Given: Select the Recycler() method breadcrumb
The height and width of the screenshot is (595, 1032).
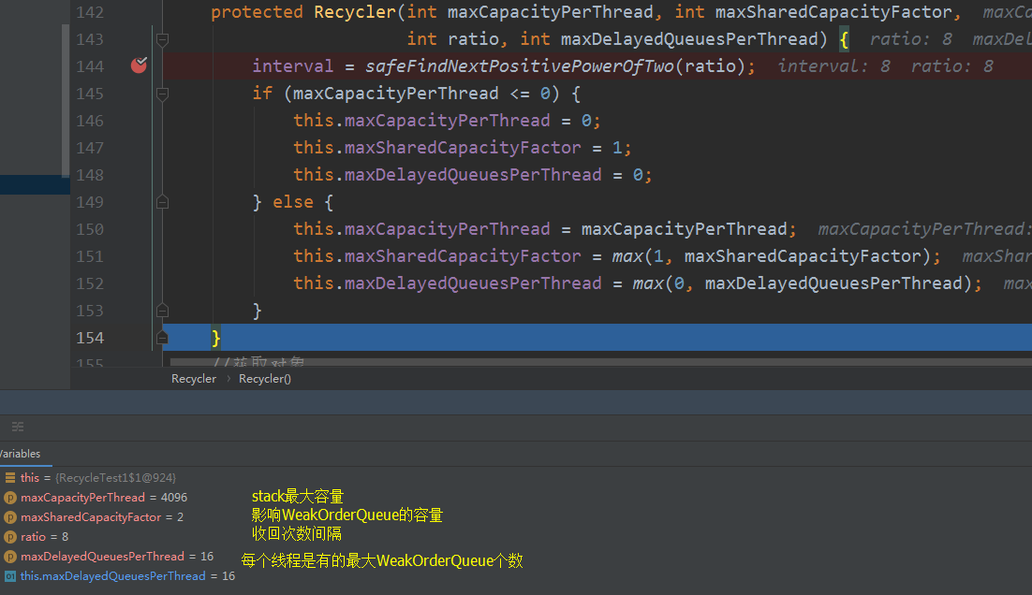Looking at the screenshot, I should coord(265,379).
